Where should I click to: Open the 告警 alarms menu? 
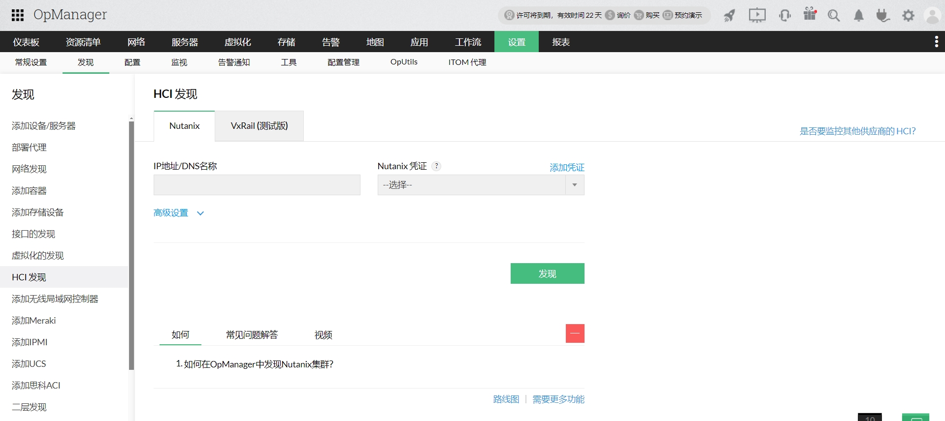(330, 42)
